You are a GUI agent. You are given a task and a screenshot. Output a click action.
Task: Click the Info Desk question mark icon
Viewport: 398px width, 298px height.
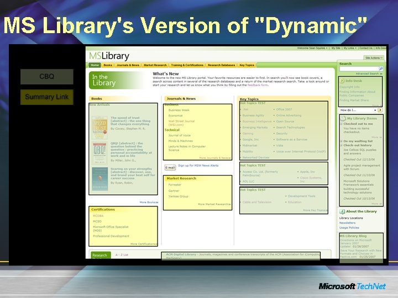[342, 81]
